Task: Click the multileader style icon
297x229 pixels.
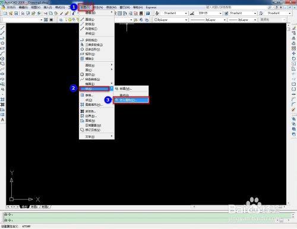Action: (x=261, y=13)
